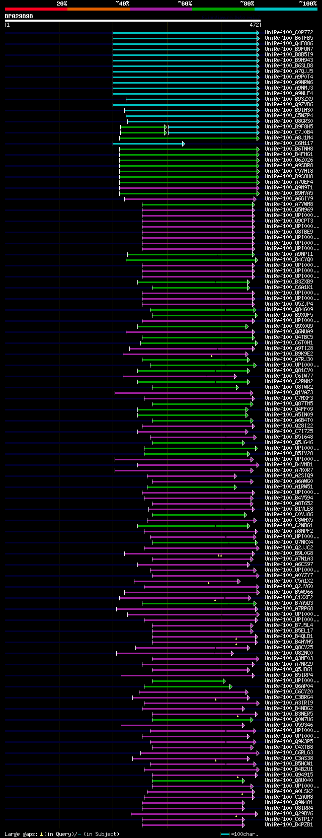
Task: Click the 472 query end position label
Action: tap(254, 25)
